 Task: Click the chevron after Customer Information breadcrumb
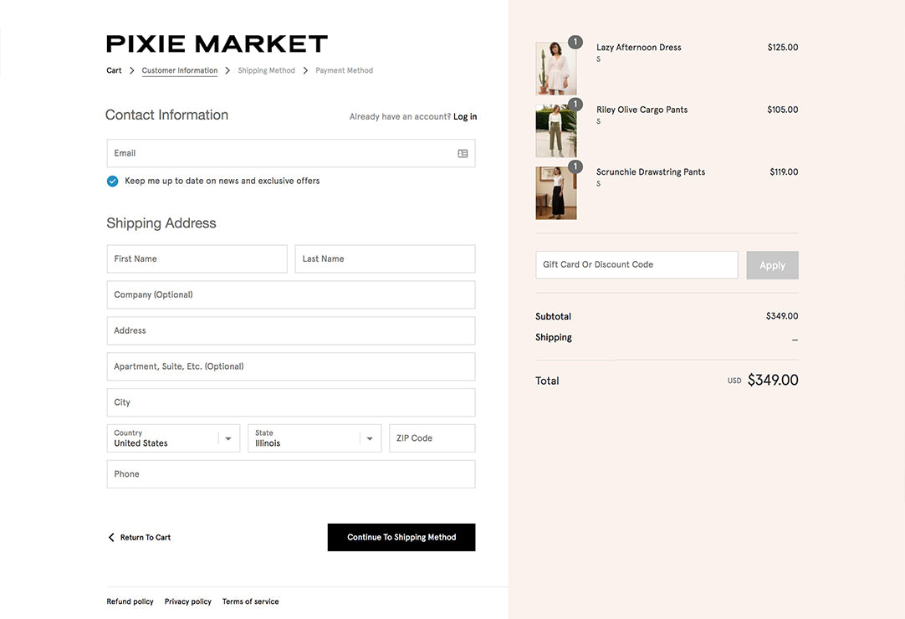(x=228, y=70)
